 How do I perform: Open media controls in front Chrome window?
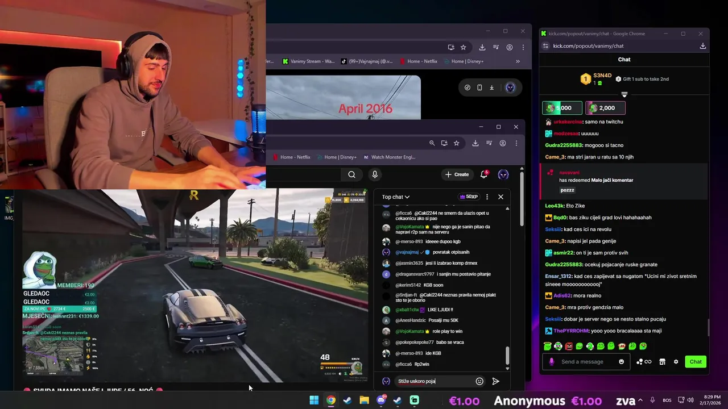489,143
